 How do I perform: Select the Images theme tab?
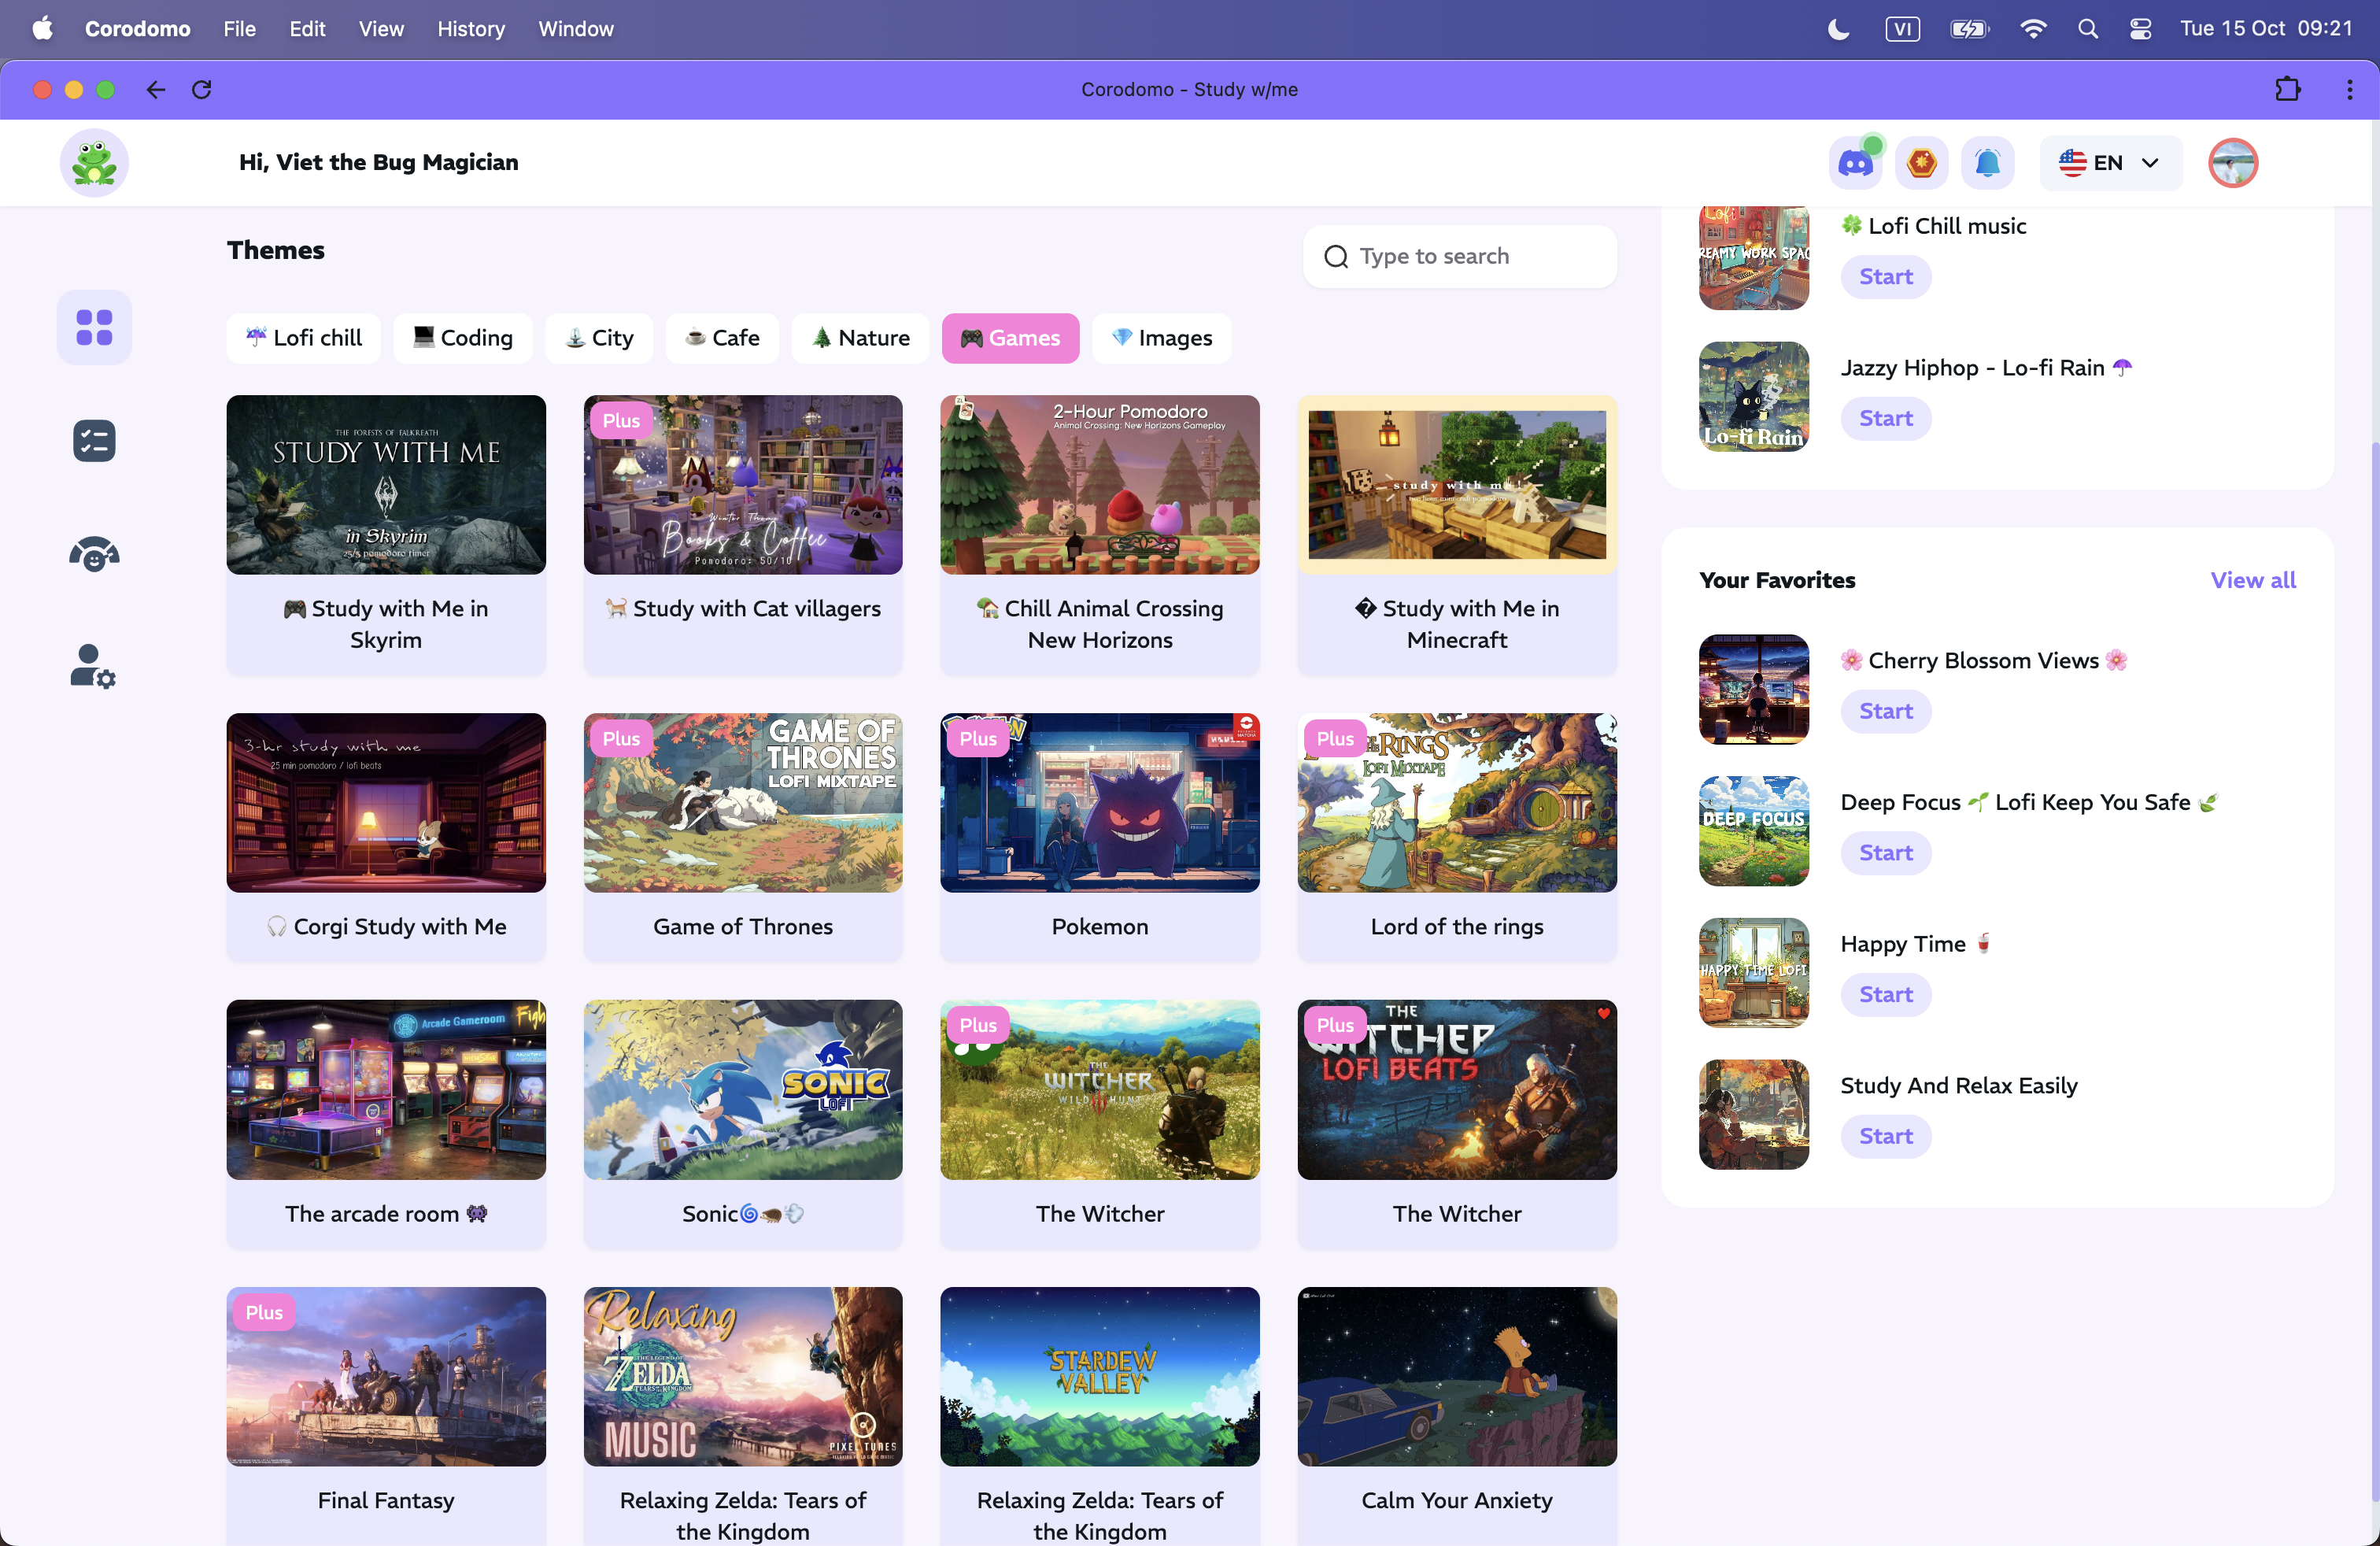pos(1162,338)
